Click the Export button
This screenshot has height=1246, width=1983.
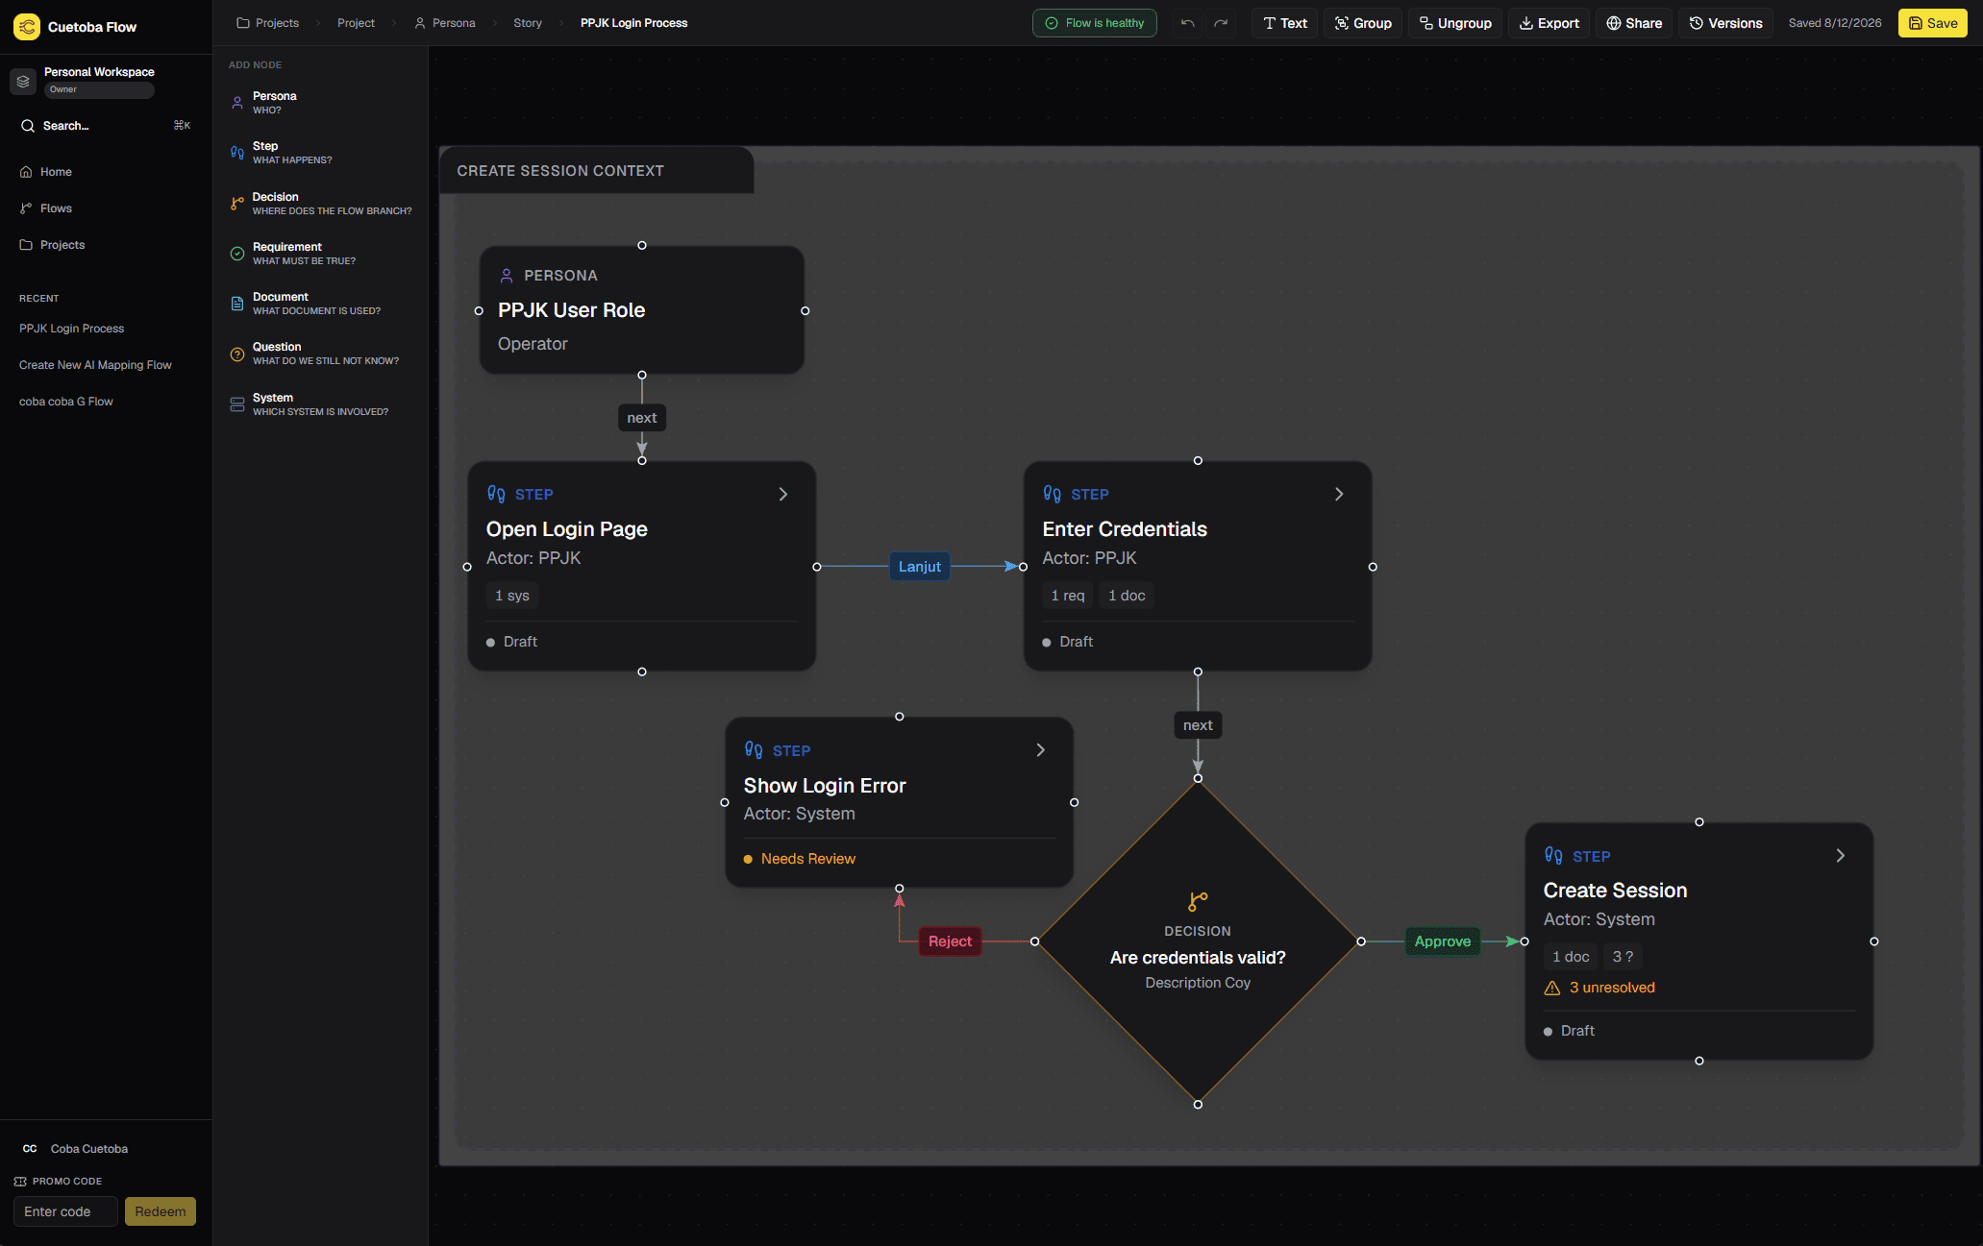click(x=1549, y=23)
